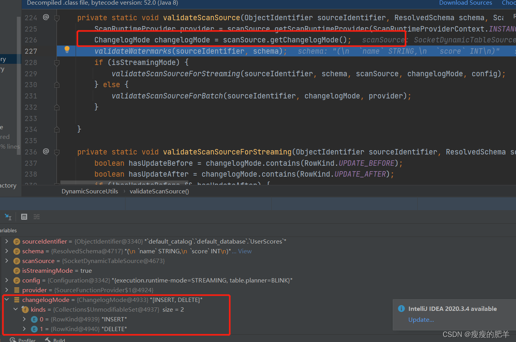Viewport: 516px width, 342px height.
Task: Open the Profiler tool window
Action: 23,340
